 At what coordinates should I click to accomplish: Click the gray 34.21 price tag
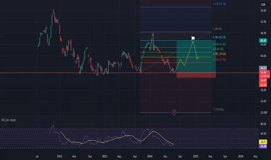click(263, 68)
